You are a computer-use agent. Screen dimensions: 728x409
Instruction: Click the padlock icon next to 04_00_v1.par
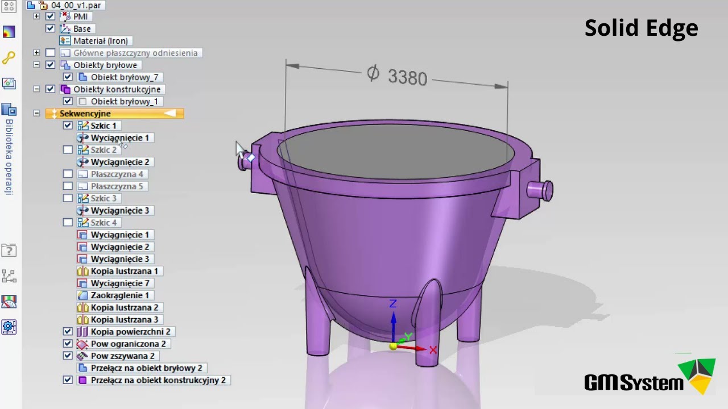pos(43,5)
